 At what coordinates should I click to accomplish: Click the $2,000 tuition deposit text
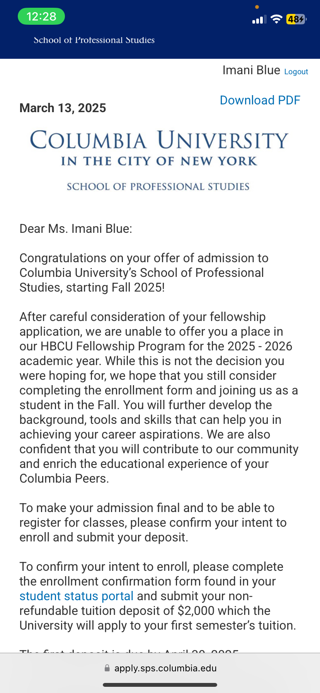(x=196, y=611)
